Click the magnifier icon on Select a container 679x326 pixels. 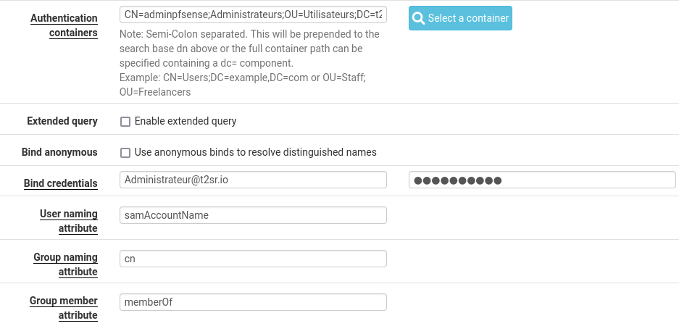(418, 18)
